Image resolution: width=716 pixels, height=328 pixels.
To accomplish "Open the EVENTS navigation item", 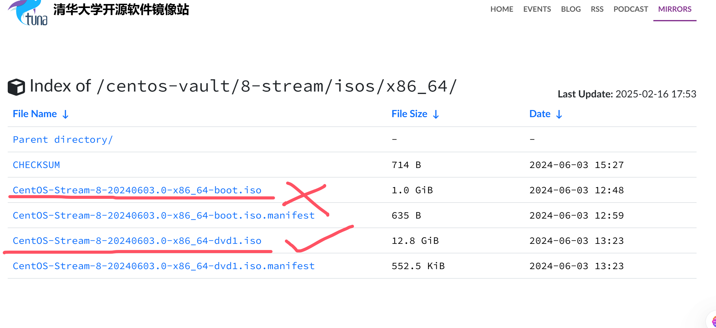I will click(x=537, y=9).
